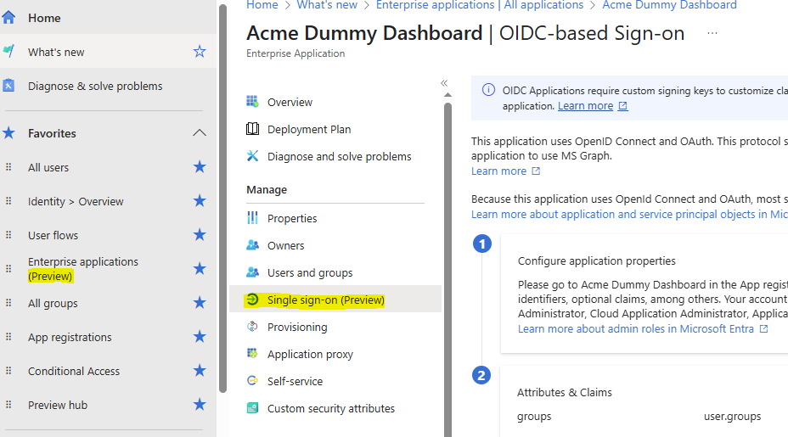The image size is (788, 437).
Task: Click drag handle beside Conditional Access
Action: point(8,371)
